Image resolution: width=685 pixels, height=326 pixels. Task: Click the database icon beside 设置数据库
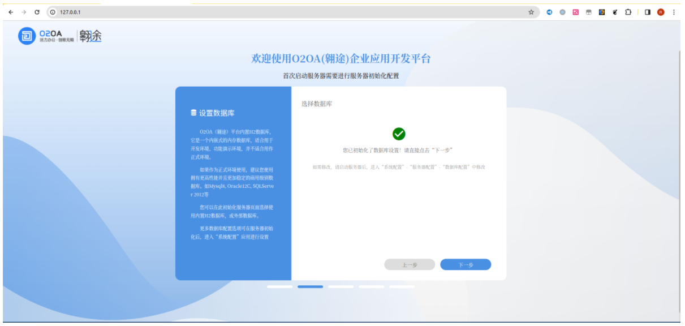tap(193, 113)
